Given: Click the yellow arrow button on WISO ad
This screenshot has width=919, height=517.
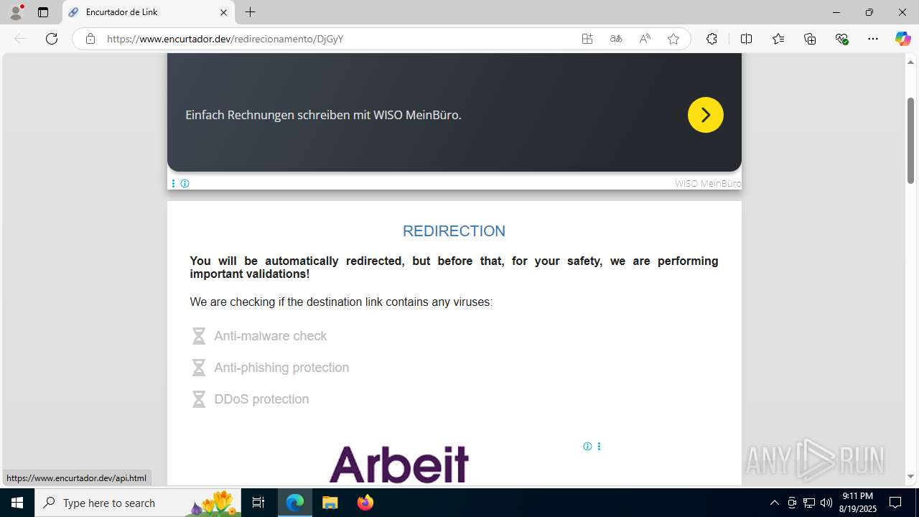Looking at the screenshot, I should [x=706, y=115].
